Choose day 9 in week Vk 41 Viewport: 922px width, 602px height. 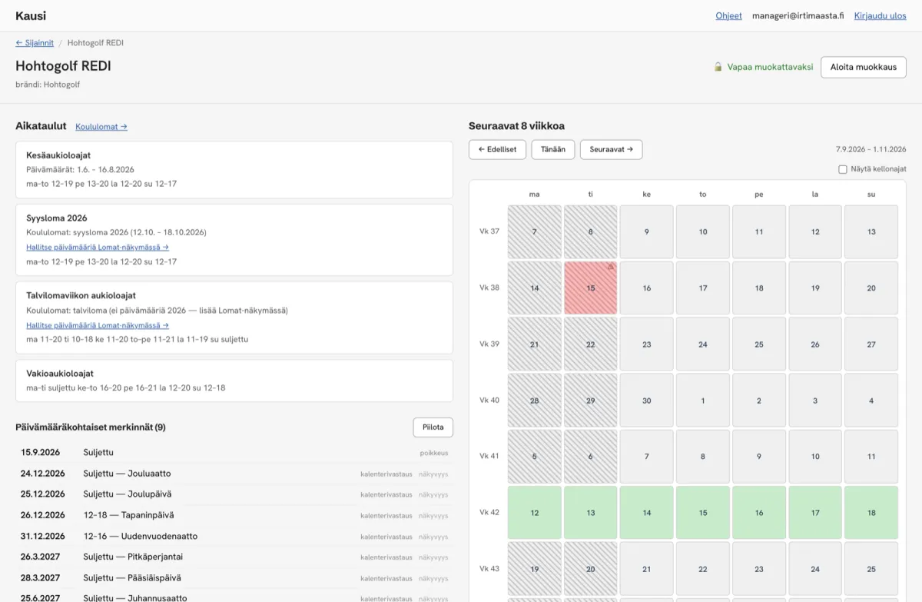click(758, 456)
